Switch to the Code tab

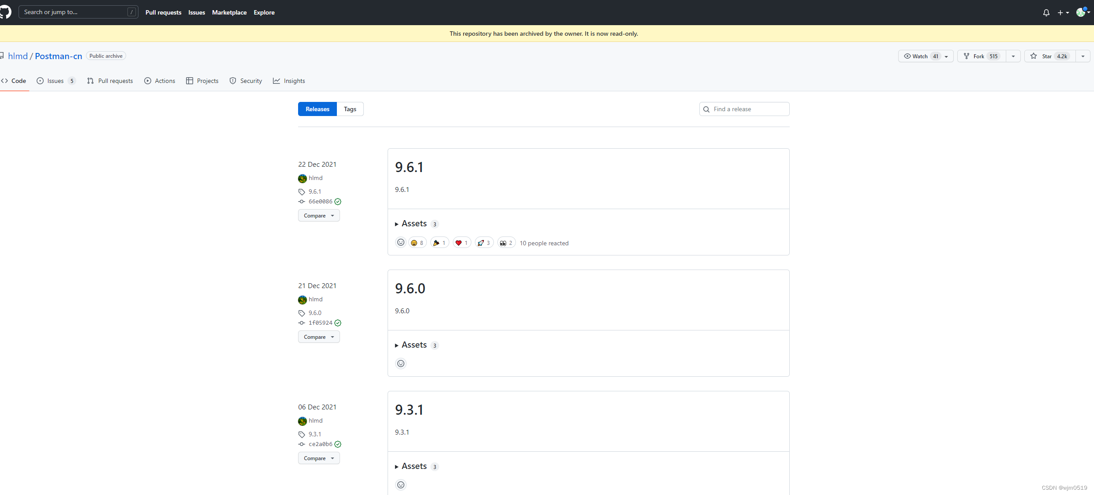14,81
